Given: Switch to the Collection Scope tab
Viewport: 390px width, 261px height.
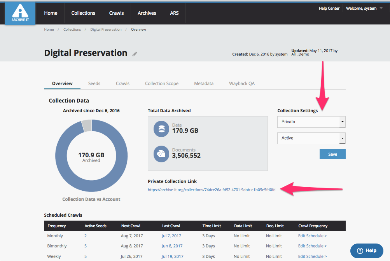Looking at the screenshot, I should (162, 84).
